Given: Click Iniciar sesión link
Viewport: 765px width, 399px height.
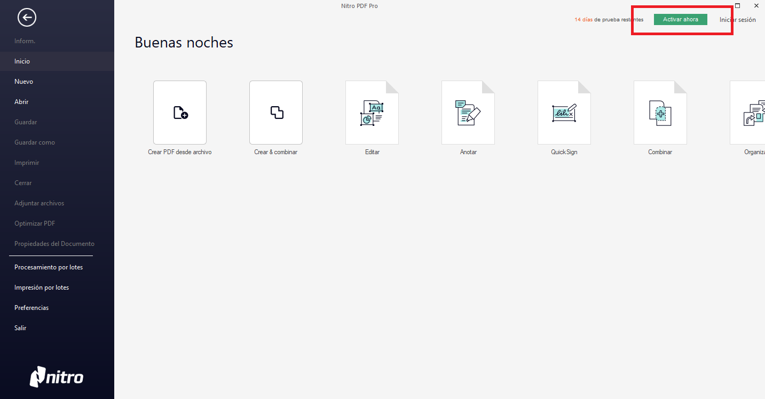Looking at the screenshot, I should pos(738,20).
